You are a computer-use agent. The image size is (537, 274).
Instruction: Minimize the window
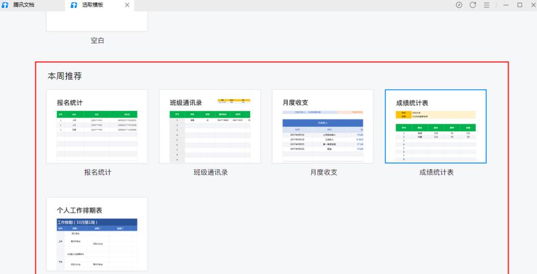pyautogui.click(x=506, y=5)
